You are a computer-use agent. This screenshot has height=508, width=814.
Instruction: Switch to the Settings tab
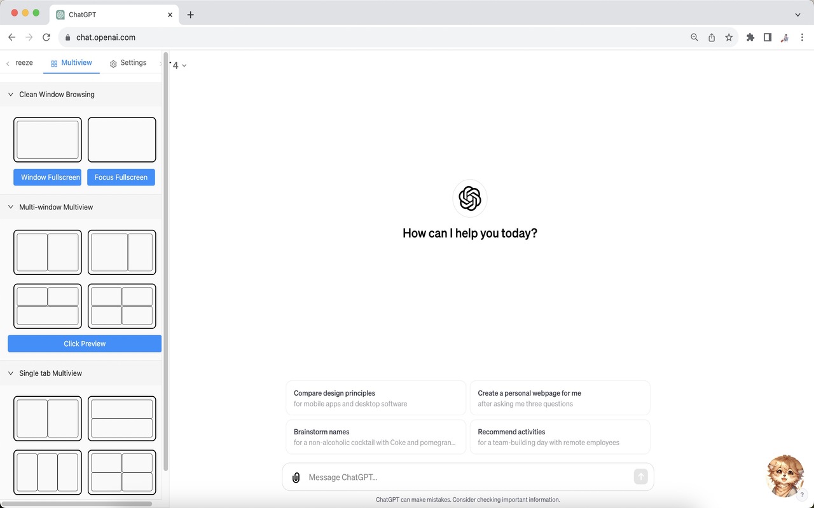pos(128,63)
